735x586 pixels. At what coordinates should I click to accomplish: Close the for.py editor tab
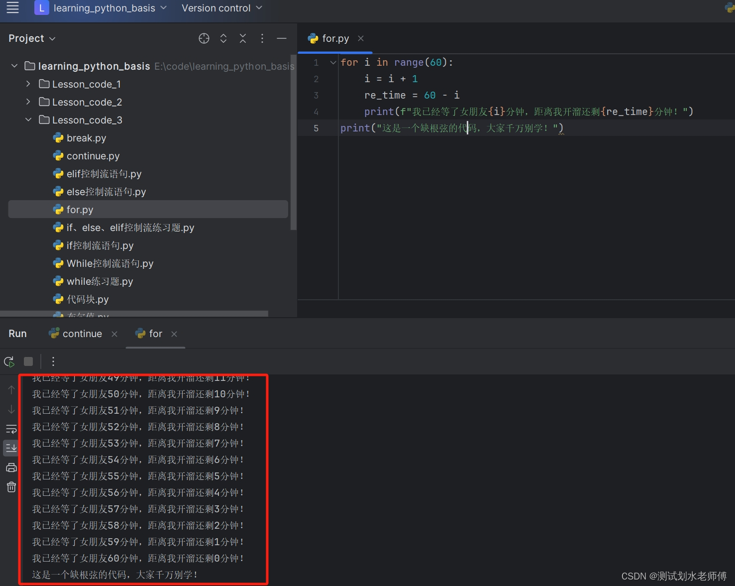[361, 38]
